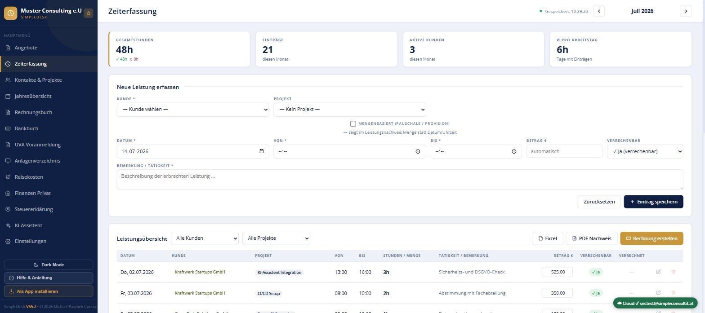This screenshot has width=705, height=313.
Task: Click Zurücksetzen button
Action: [599, 202]
